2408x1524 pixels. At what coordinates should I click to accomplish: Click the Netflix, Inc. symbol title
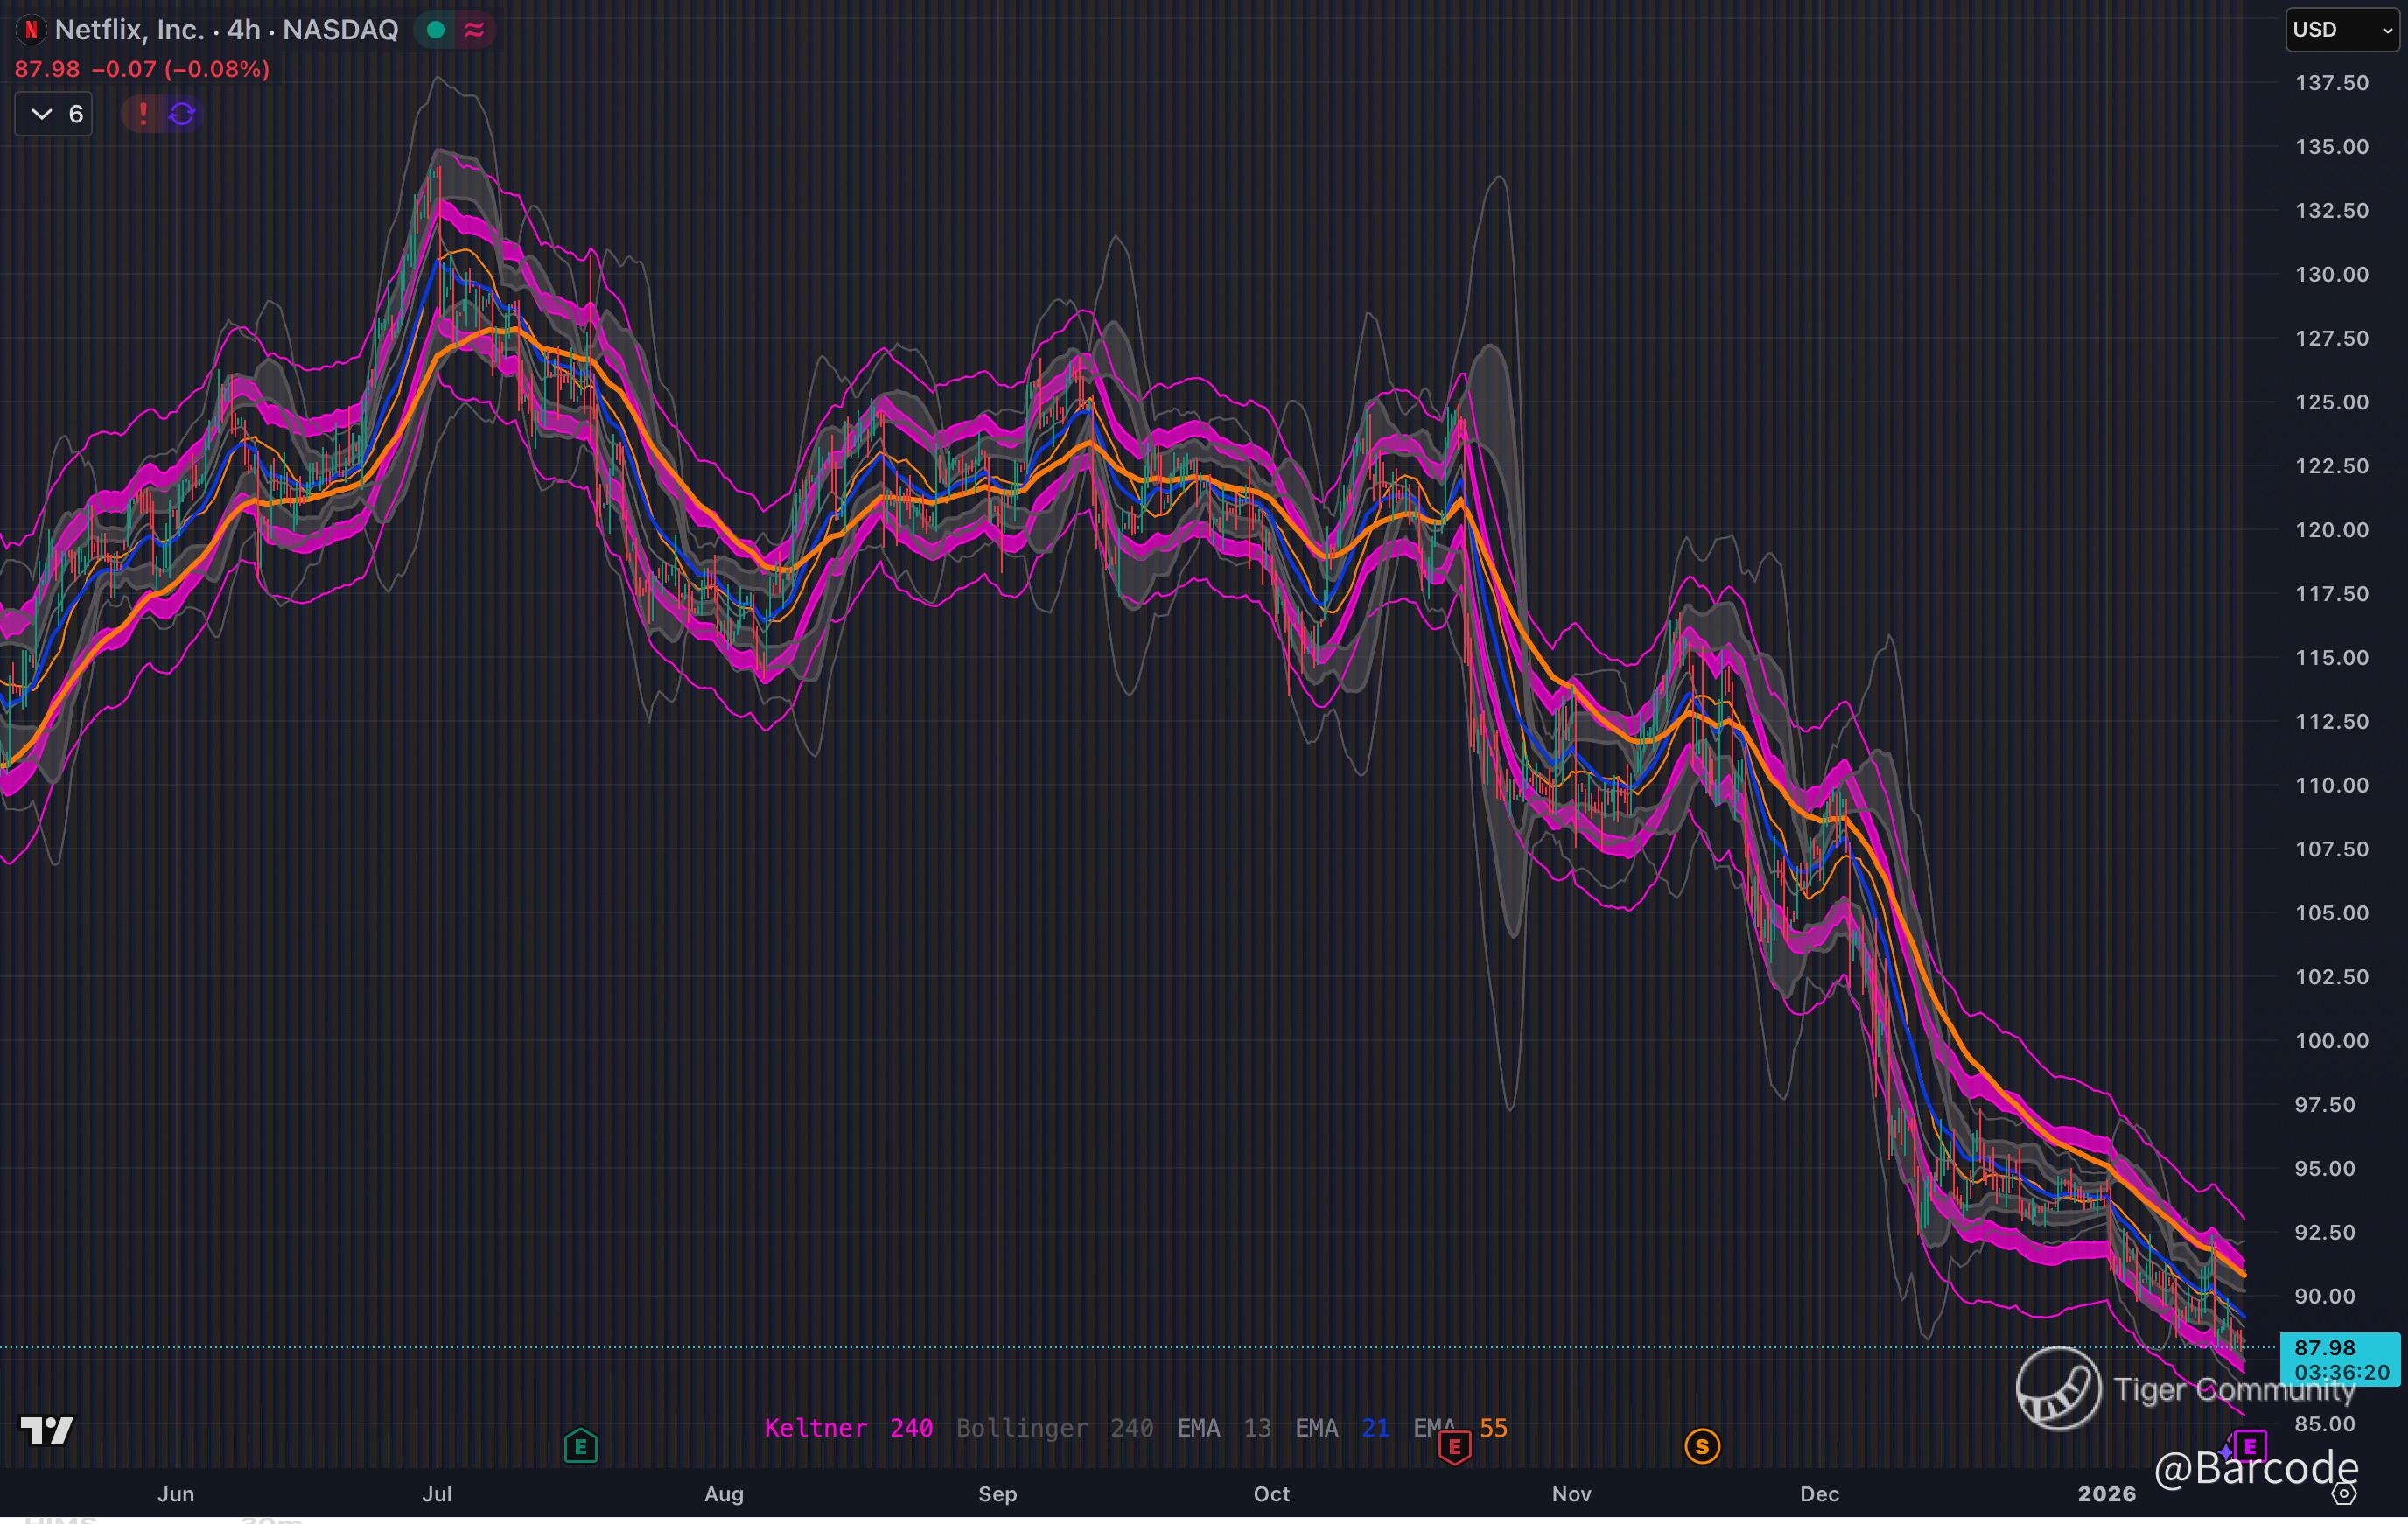click(x=129, y=30)
